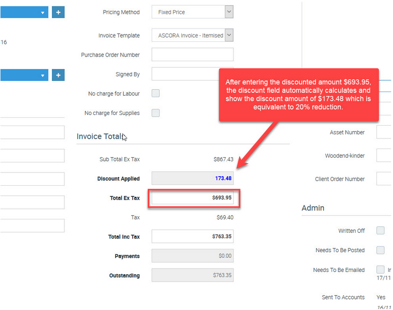Click the lower blue plus button
This screenshot has height=310, width=393.
coord(58,75)
